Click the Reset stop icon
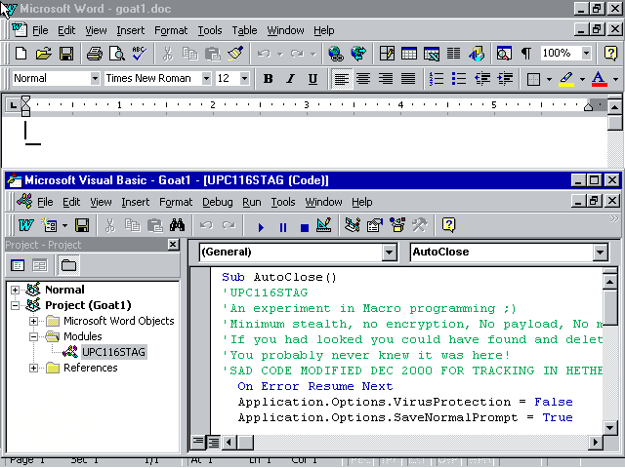 coord(305,227)
